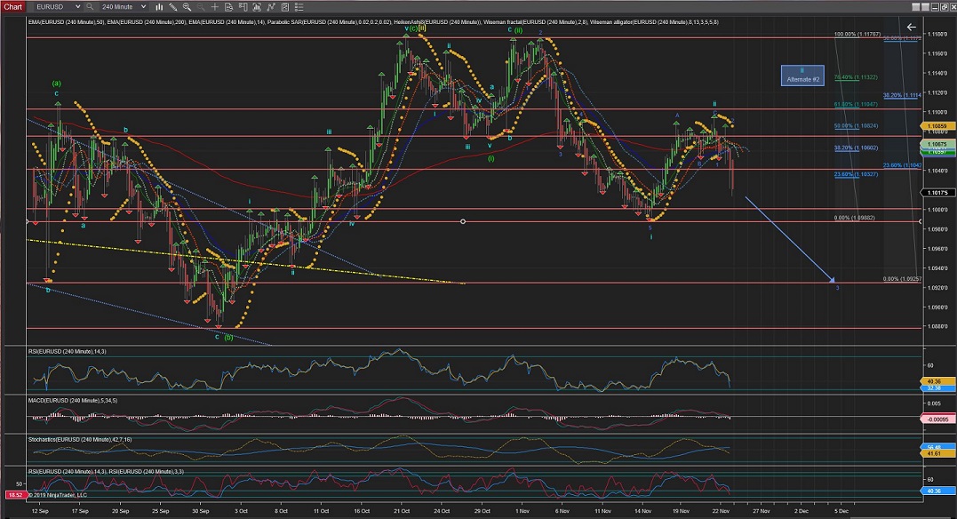Expand the 240 Minute interval dropdown
The height and width of the screenshot is (519, 957).
(x=144, y=6)
